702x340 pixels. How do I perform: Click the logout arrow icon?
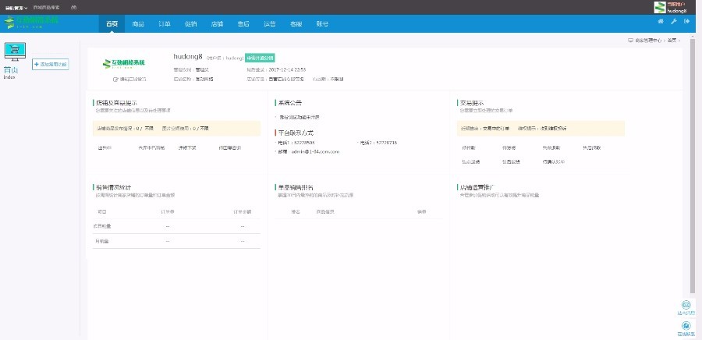click(686, 22)
